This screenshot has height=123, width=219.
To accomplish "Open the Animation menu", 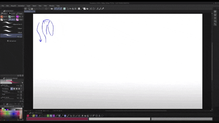I will pos(21,6).
